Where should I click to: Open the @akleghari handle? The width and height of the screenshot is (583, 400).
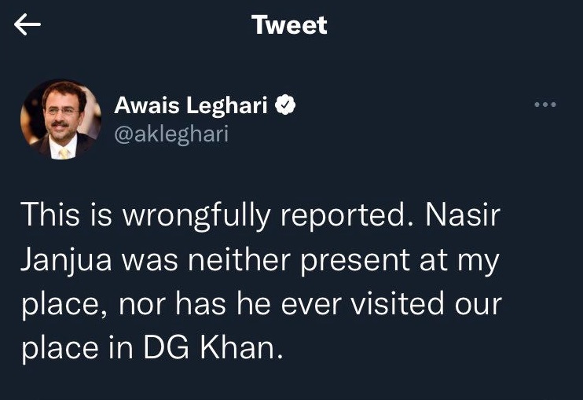[x=171, y=134]
